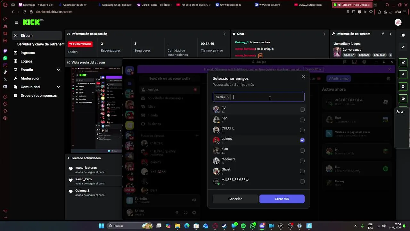Viewport: 410px width, 231px height.
Task: Check the box next to FV
Action: pos(302,110)
